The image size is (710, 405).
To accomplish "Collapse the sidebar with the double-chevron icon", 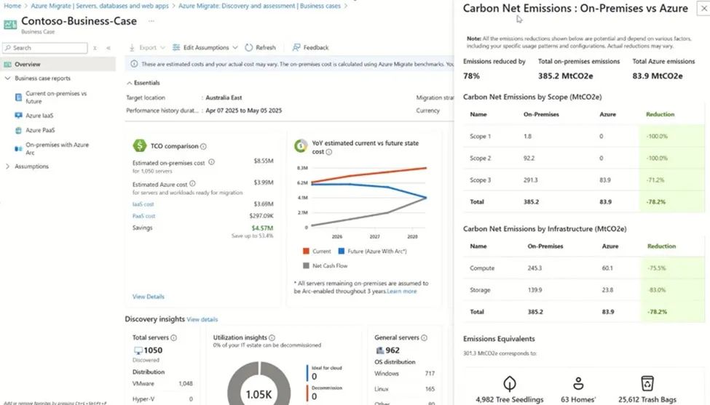I will pos(109,48).
